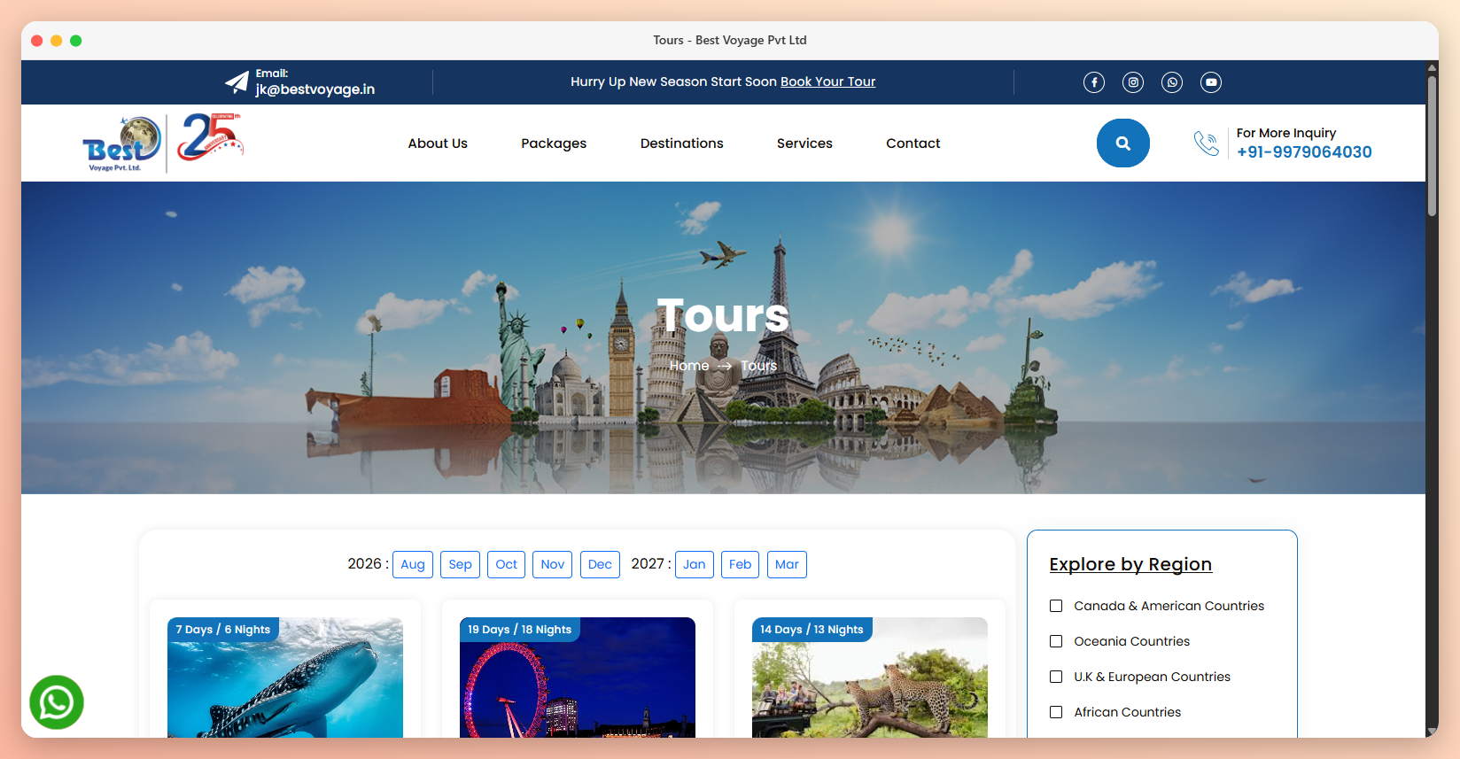Screen dimensions: 1460x759
Task: Open the About Us menu
Action: pos(438,143)
